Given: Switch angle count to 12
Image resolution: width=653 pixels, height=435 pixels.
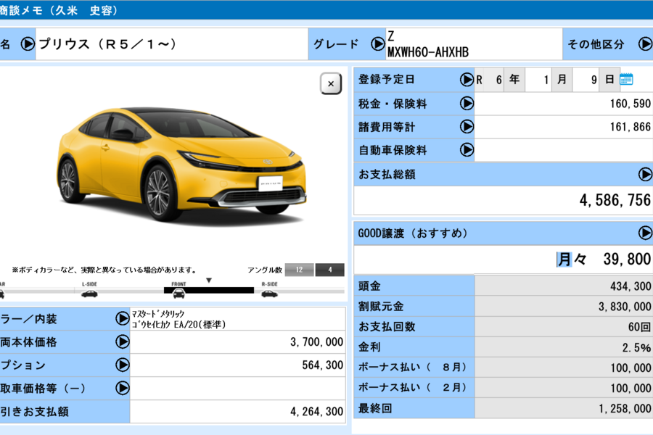Looking at the screenshot, I should 299,270.
